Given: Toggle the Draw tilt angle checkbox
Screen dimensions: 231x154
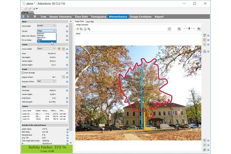Looking at the screenshot, I should [x=23, y=73].
